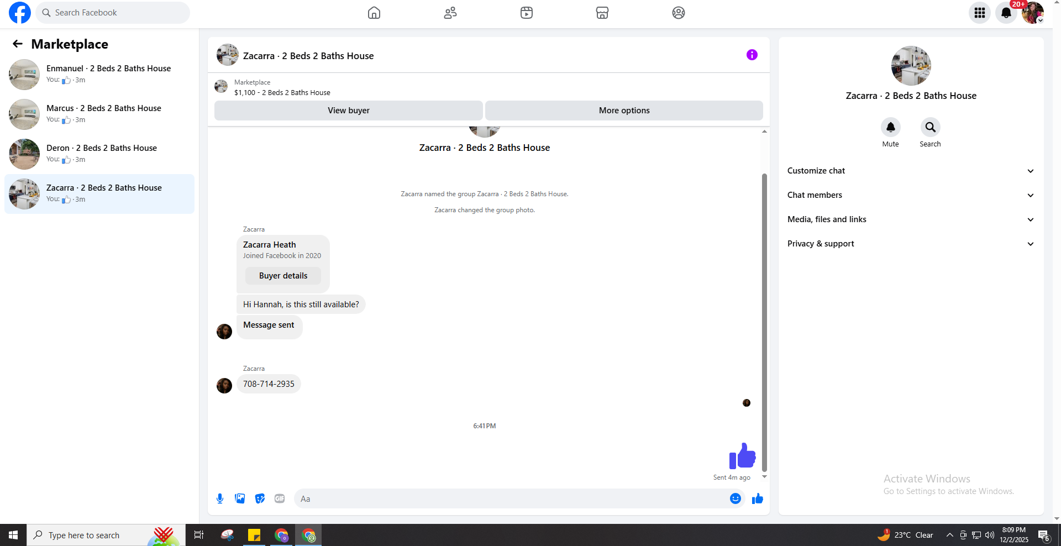
Task: Click the Buyer details button
Action: click(x=283, y=276)
